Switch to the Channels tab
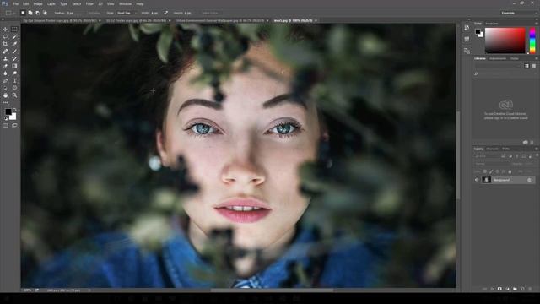This screenshot has height=304, width=540. coord(492,149)
